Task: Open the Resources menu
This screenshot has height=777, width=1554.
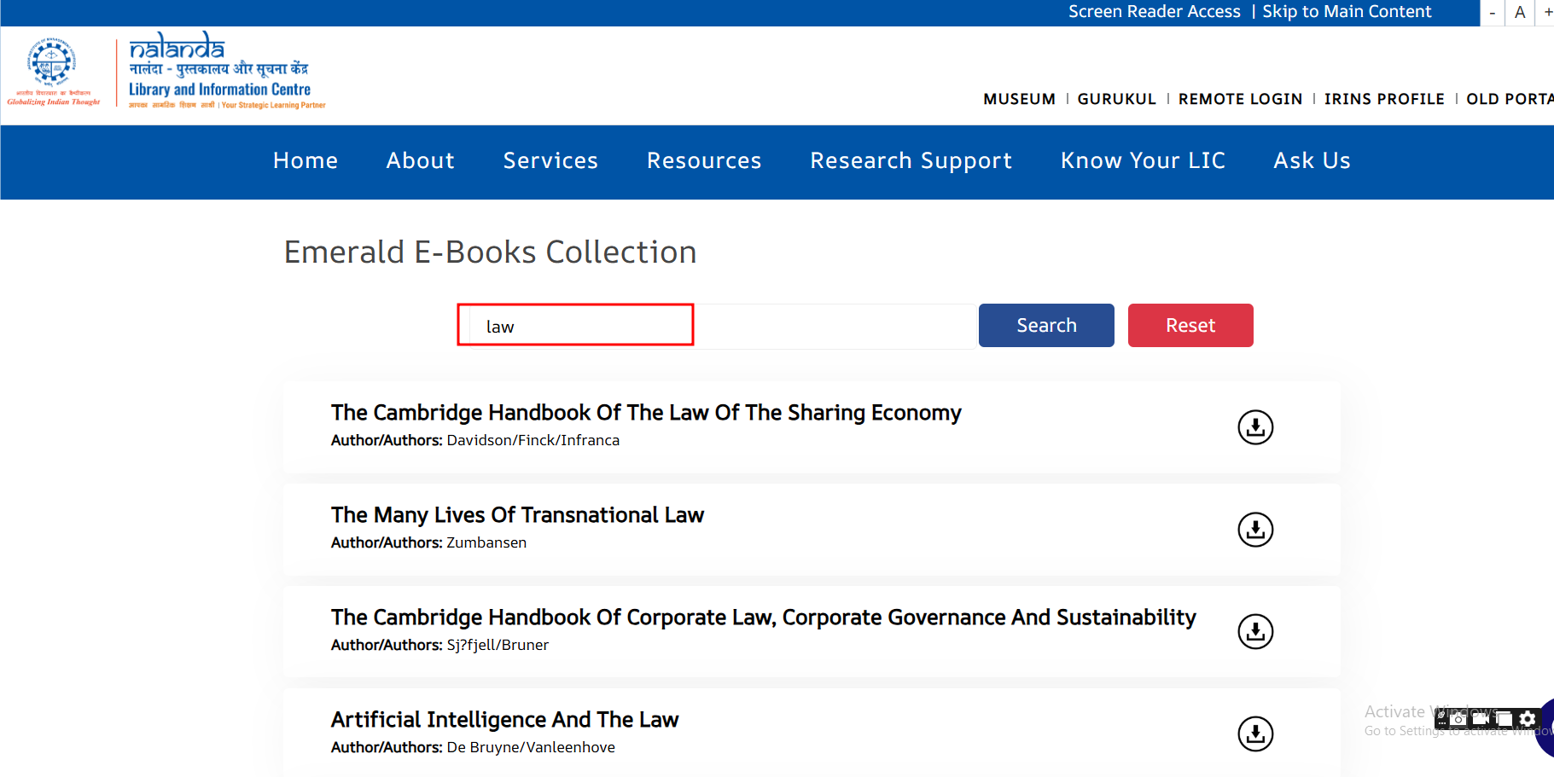Action: pyautogui.click(x=704, y=161)
